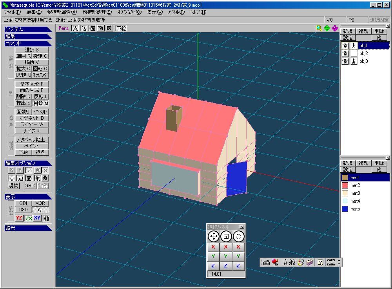Toggle the 簡 button in the viewport toolbar
Image resolution: width=392 pixels, height=289 pixels.
pyautogui.click(x=101, y=28)
